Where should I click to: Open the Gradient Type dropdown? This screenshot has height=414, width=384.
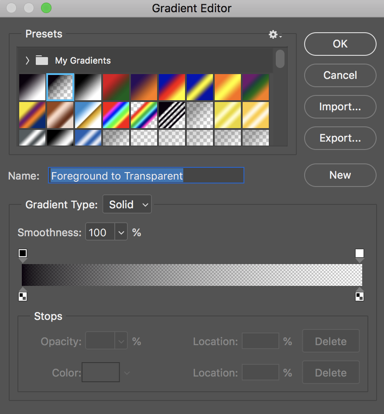[127, 204]
